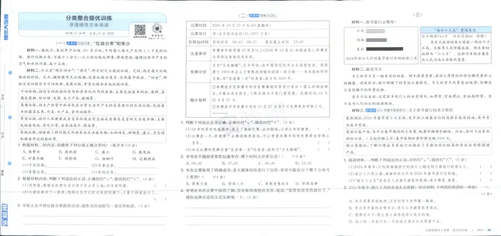Select option A. 东北雪景美丽纯净

392,201
